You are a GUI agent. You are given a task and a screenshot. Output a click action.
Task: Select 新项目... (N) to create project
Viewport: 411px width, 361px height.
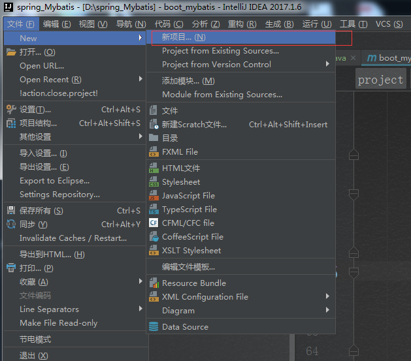coord(240,37)
